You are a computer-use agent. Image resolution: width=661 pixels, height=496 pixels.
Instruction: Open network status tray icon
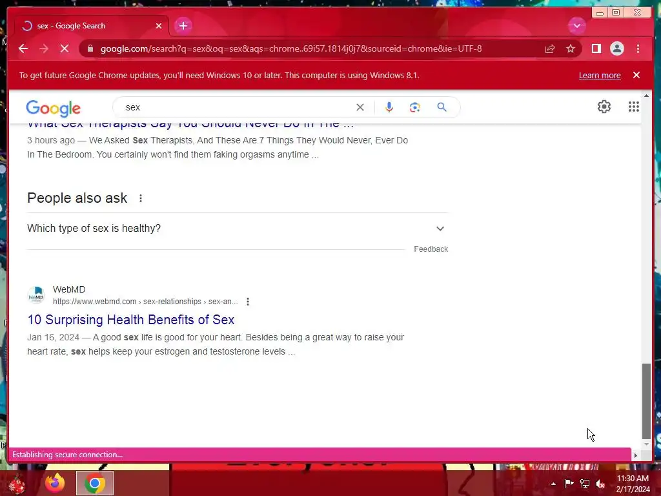click(x=585, y=483)
